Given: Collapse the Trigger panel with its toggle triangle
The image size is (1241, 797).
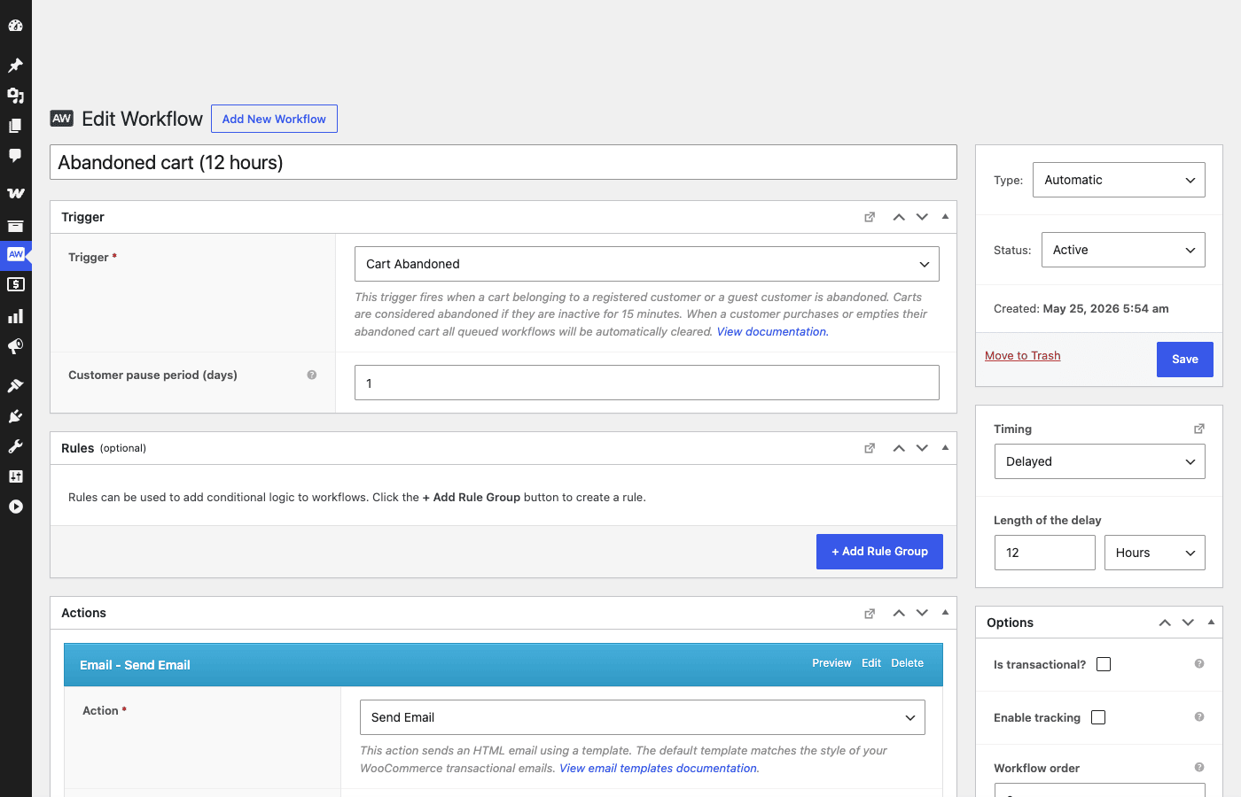Looking at the screenshot, I should pos(945,217).
